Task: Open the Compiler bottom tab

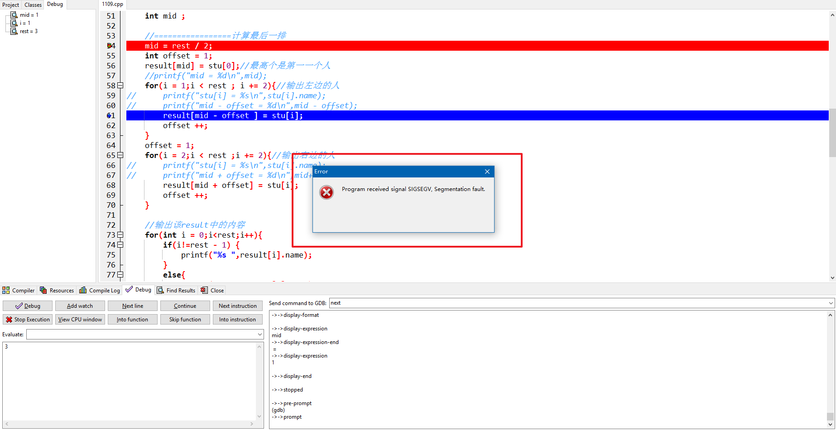Action: point(19,290)
